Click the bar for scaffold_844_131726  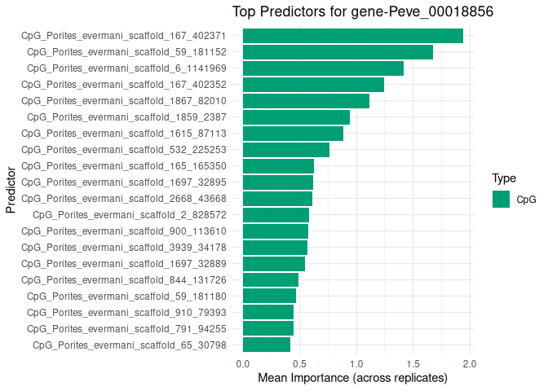(271, 279)
